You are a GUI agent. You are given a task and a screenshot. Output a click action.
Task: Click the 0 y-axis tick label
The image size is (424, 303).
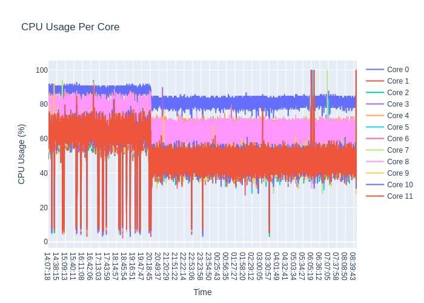point(45,242)
